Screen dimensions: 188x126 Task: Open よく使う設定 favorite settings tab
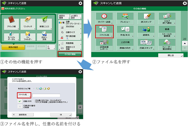75,17
